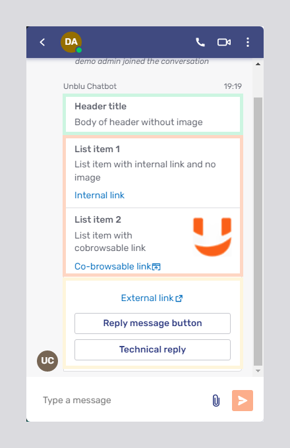The height and width of the screenshot is (448, 290).
Task: Click the Reply message button
Action: click(152, 323)
